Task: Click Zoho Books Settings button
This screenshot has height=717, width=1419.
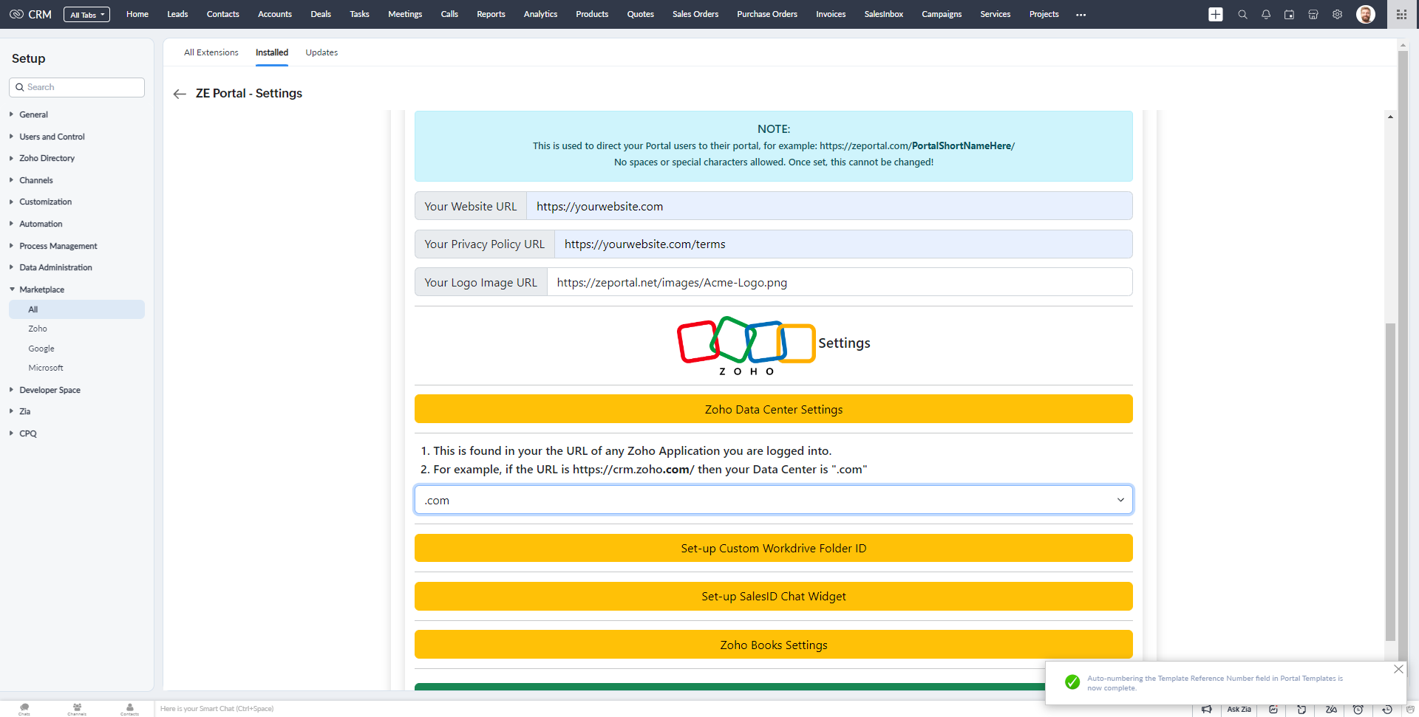Action: [773, 645]
